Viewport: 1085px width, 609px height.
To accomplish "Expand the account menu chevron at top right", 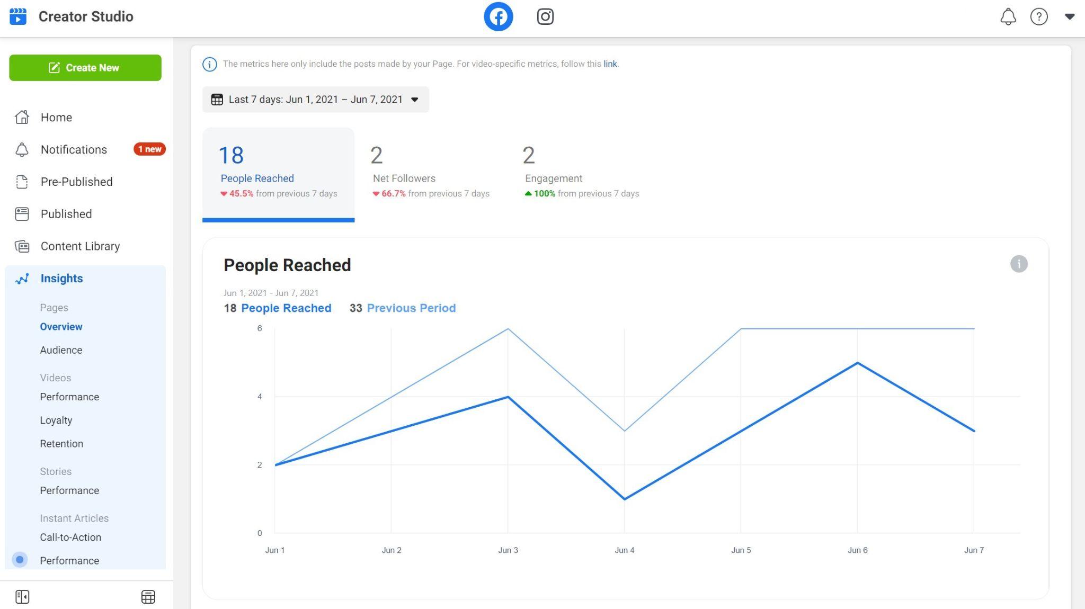I will (1071, 16).
